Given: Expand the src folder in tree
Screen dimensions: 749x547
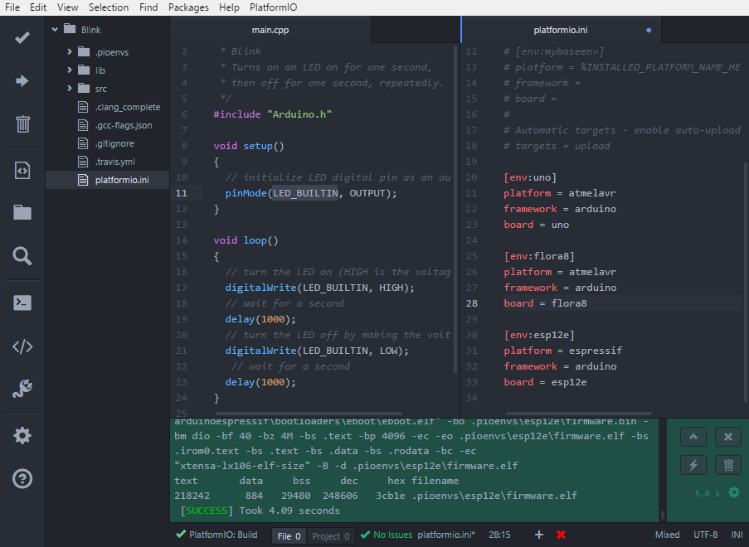Looking at the screenshot, I should click(70, 89).
